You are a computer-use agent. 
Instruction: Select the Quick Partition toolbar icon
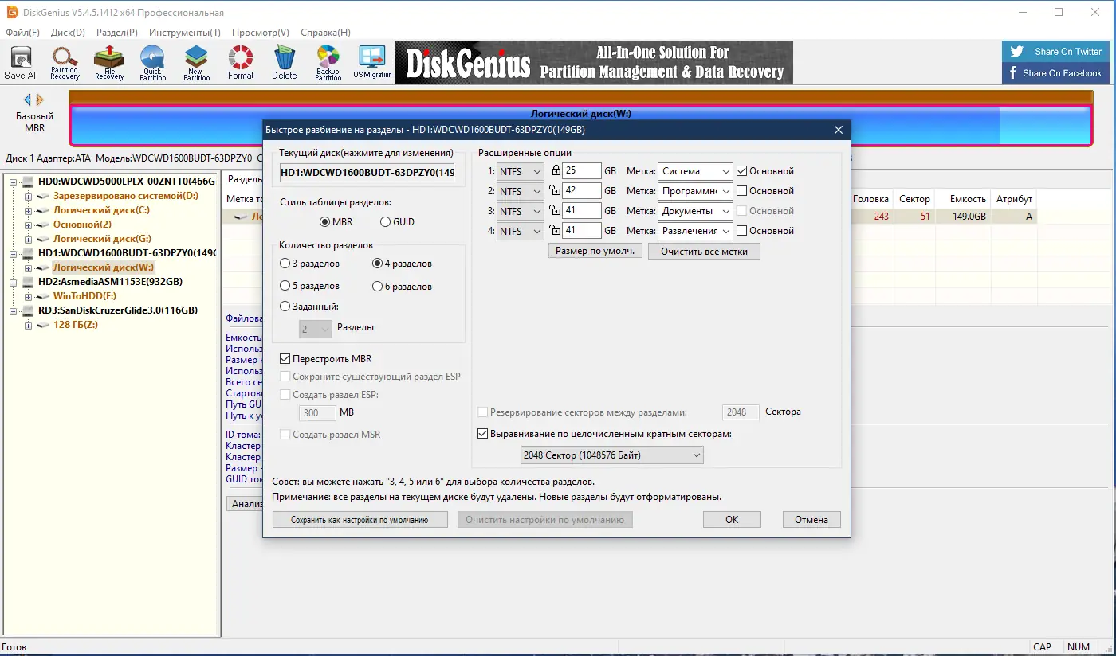(x=152, y=63)
